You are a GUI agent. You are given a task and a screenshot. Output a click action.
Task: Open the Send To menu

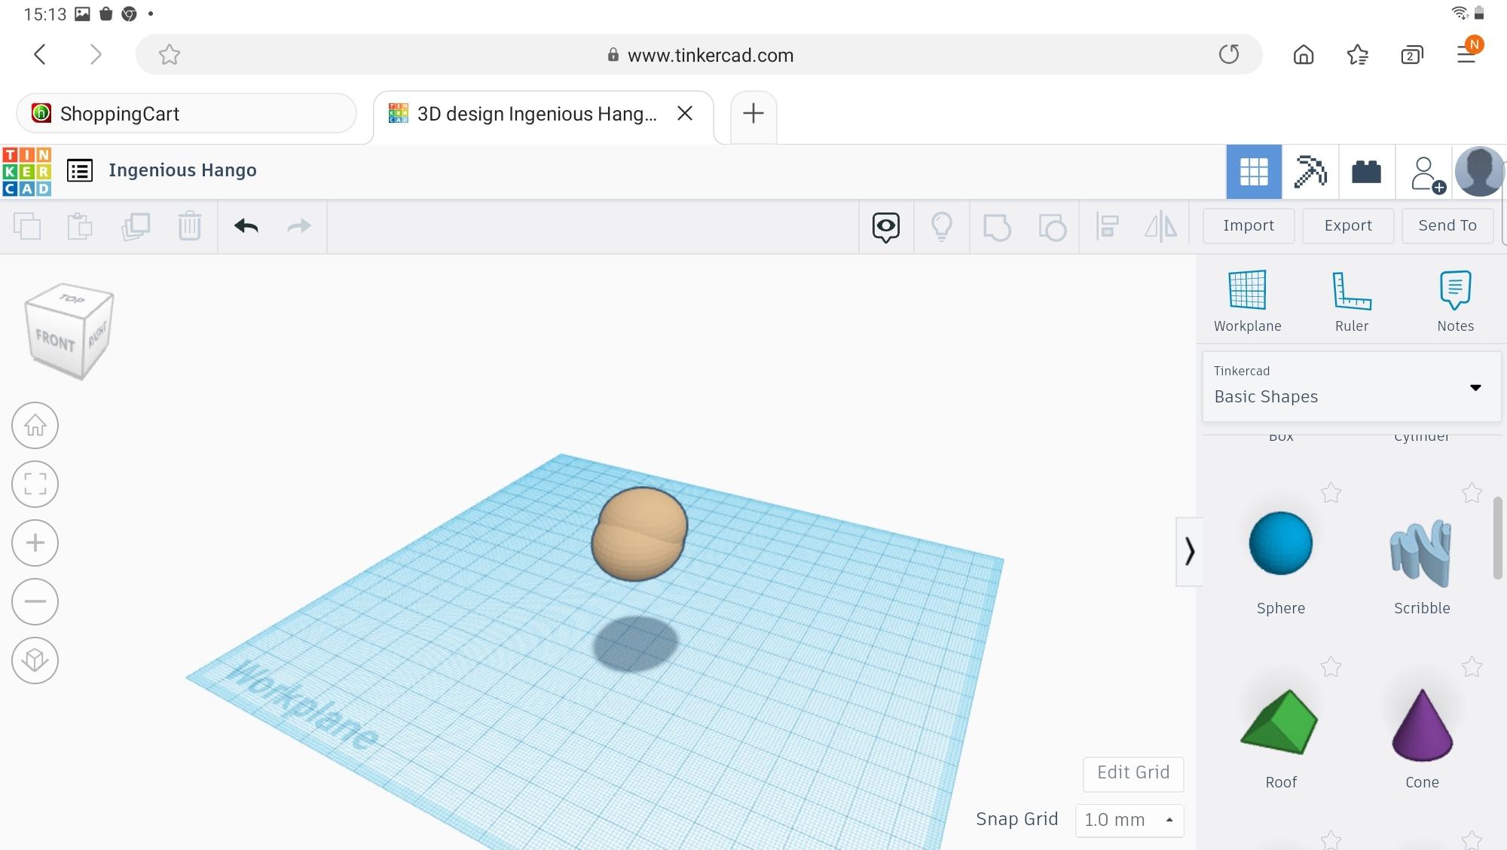click(1448, 226)
